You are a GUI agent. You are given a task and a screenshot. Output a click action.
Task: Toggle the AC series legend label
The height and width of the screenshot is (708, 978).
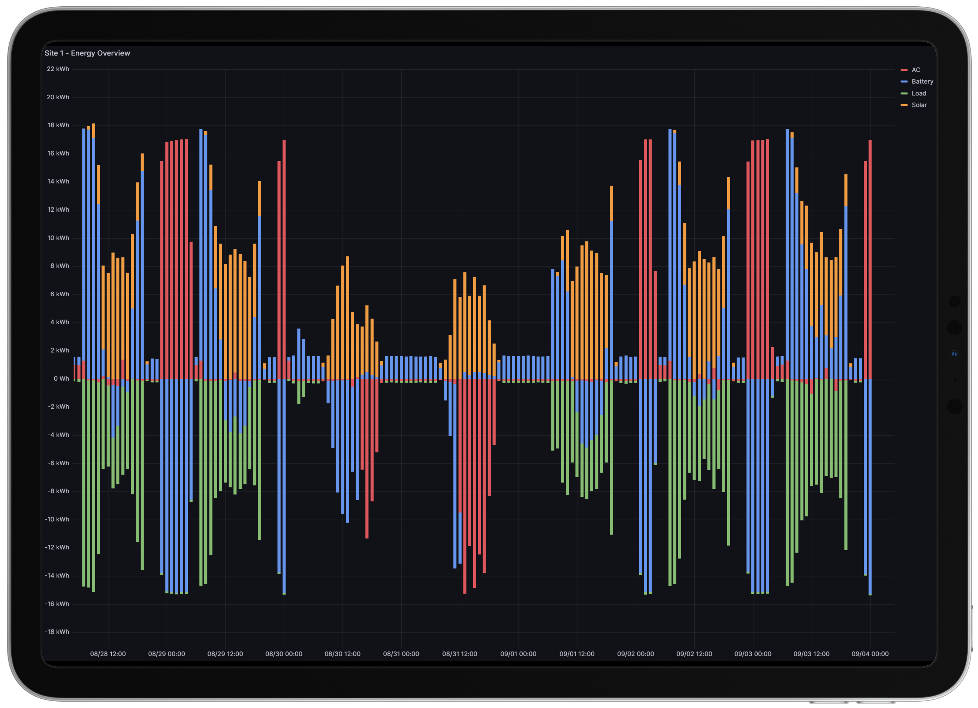coord(915,70)
